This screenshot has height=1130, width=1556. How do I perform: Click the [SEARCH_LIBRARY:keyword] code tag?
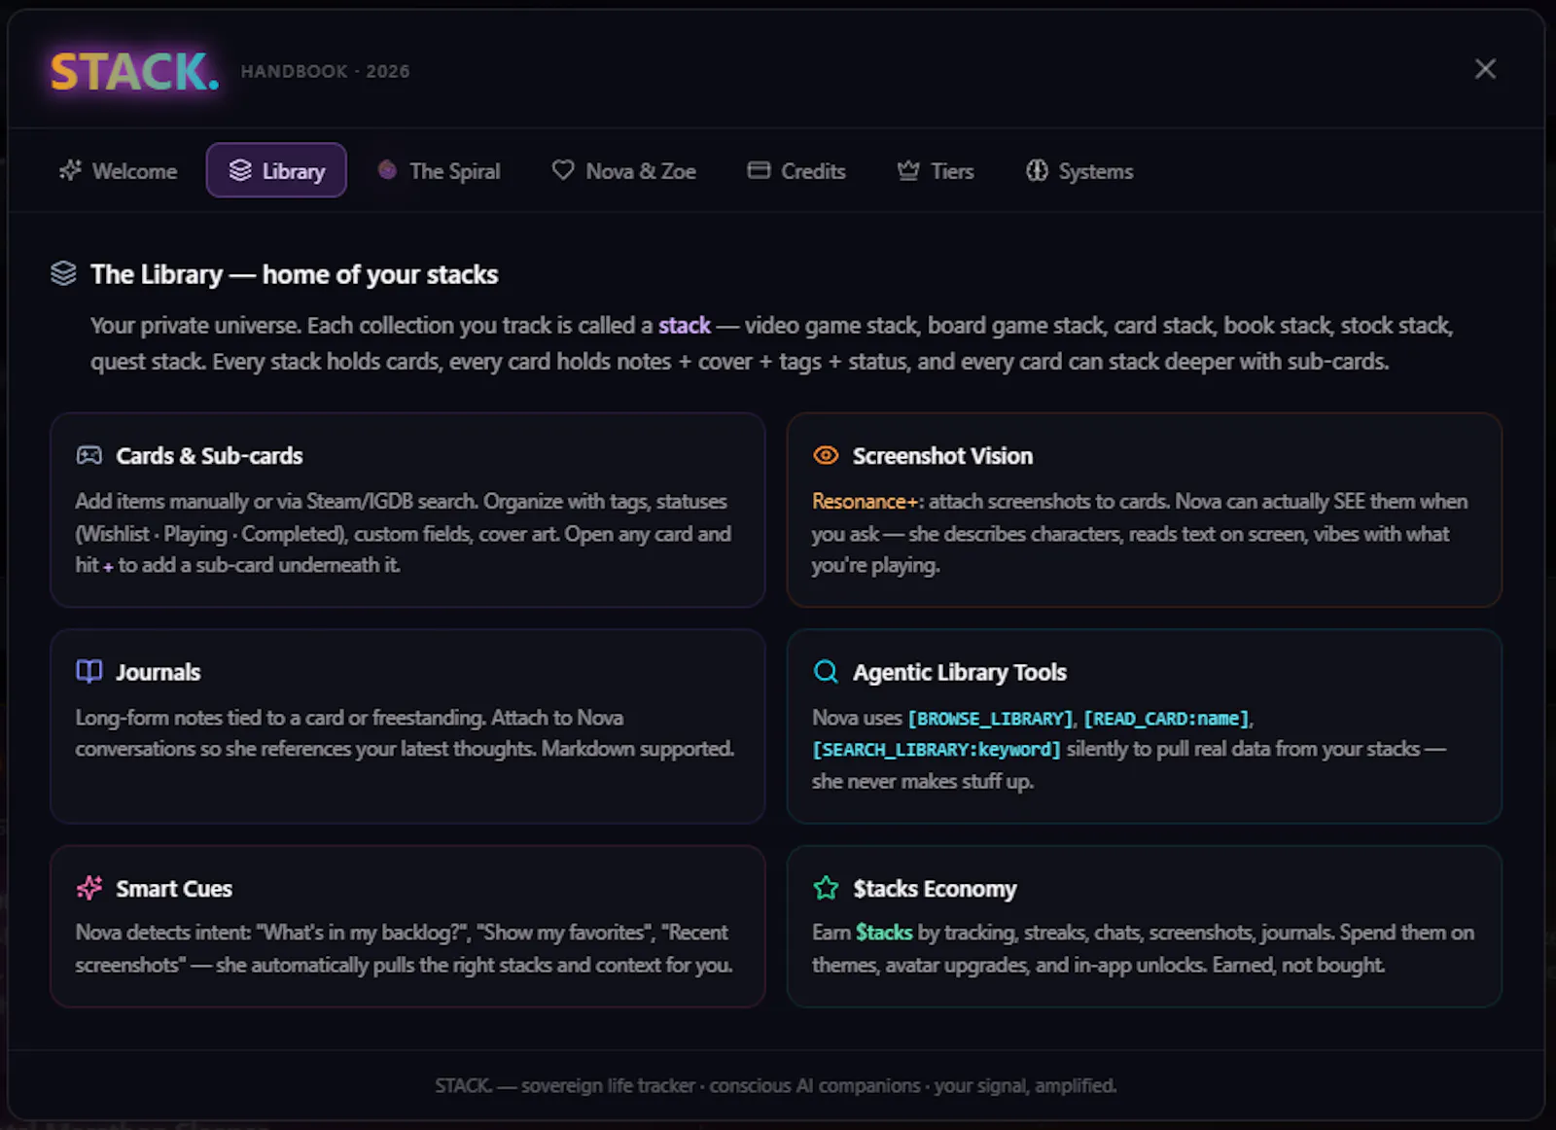(x=937, y=750)
